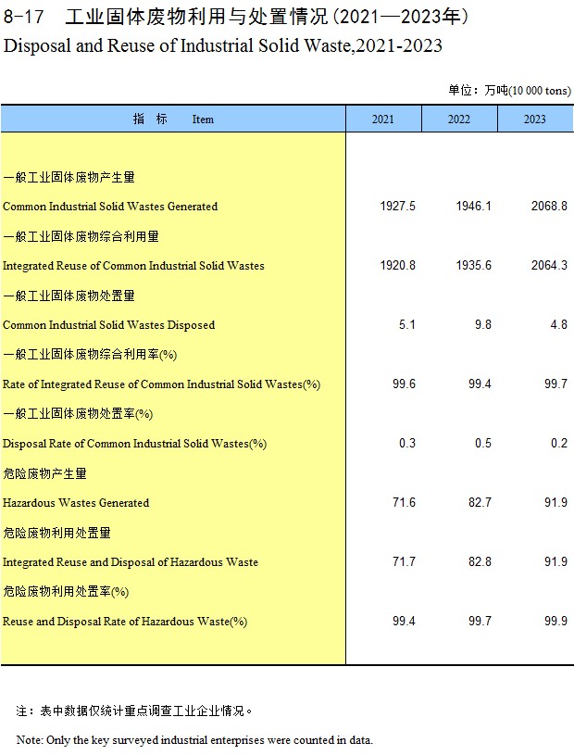The width and height of the screenshot is (574, 755).
Task: Select the value 1927.5
Action: click(397, 206)
